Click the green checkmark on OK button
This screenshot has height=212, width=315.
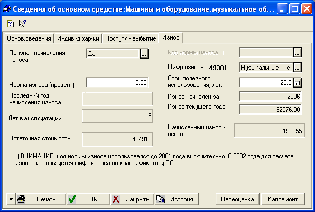pyautogui.click(x=72, y=199)
